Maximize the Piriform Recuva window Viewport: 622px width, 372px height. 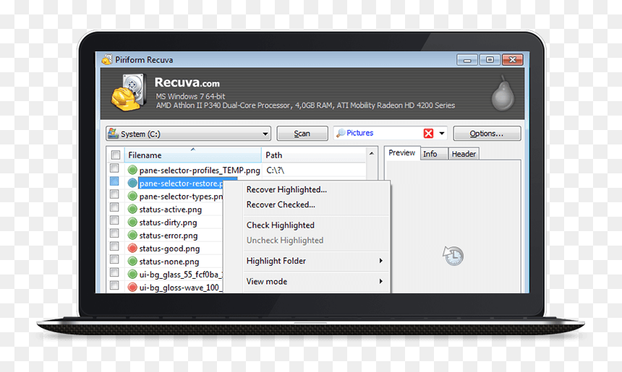pyautogui.click(x=490, y=60)
